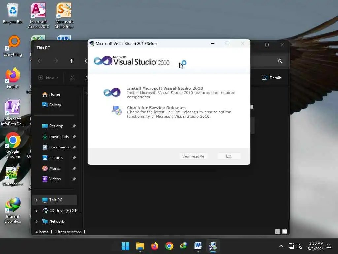Click the Visual Studio infinity install icon
The width and height of the screenshot is (338, 254).
[112, 93]
